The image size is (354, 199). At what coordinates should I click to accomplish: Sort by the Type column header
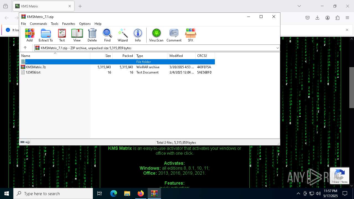(x=151, y=56)
